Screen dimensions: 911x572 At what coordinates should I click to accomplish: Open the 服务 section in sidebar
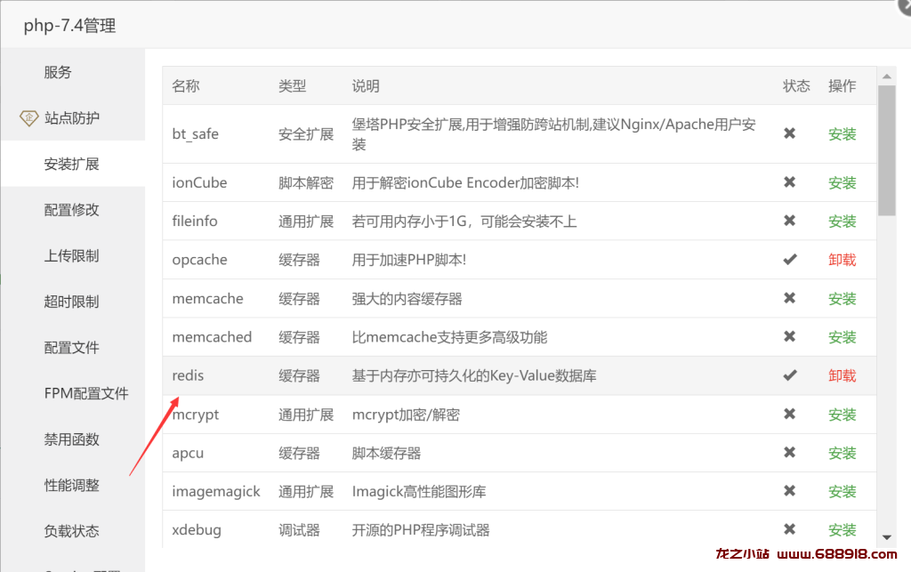[58, 72]
